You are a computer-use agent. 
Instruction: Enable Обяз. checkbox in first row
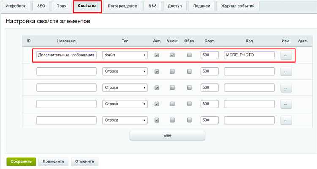[189, 55]
